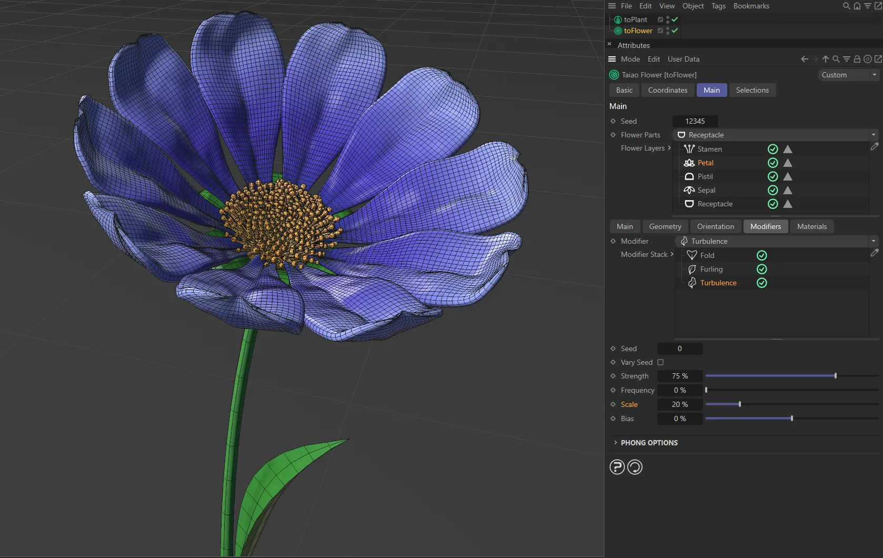Click the lock icon in Attributes panel
The width and height of the screenshot is (883, 558).
tap(857, 59)
